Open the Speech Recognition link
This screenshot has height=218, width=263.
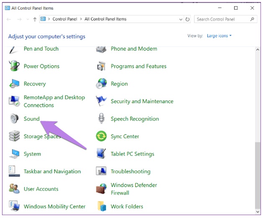point(135,119)
